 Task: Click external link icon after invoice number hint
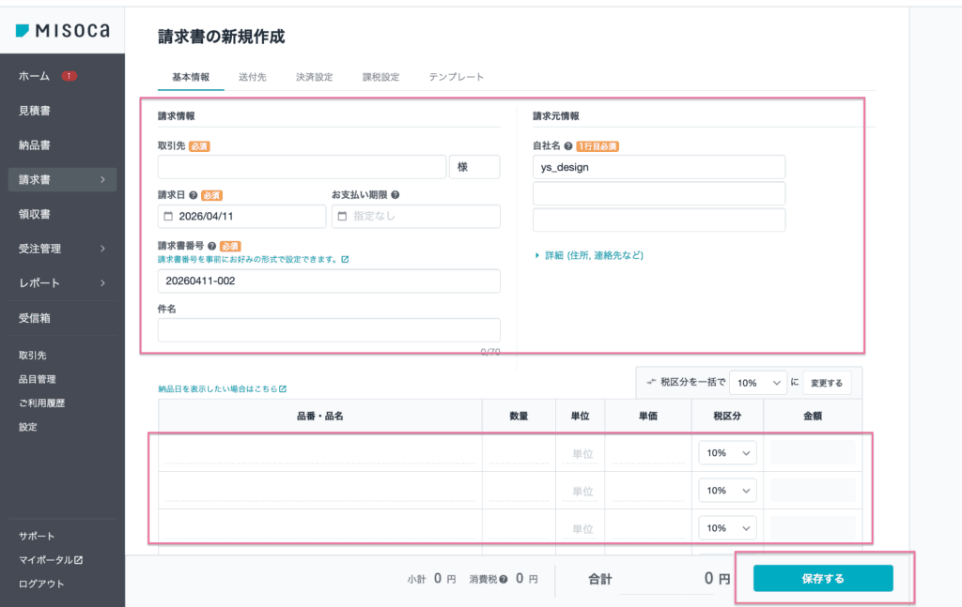coord(345,260)
